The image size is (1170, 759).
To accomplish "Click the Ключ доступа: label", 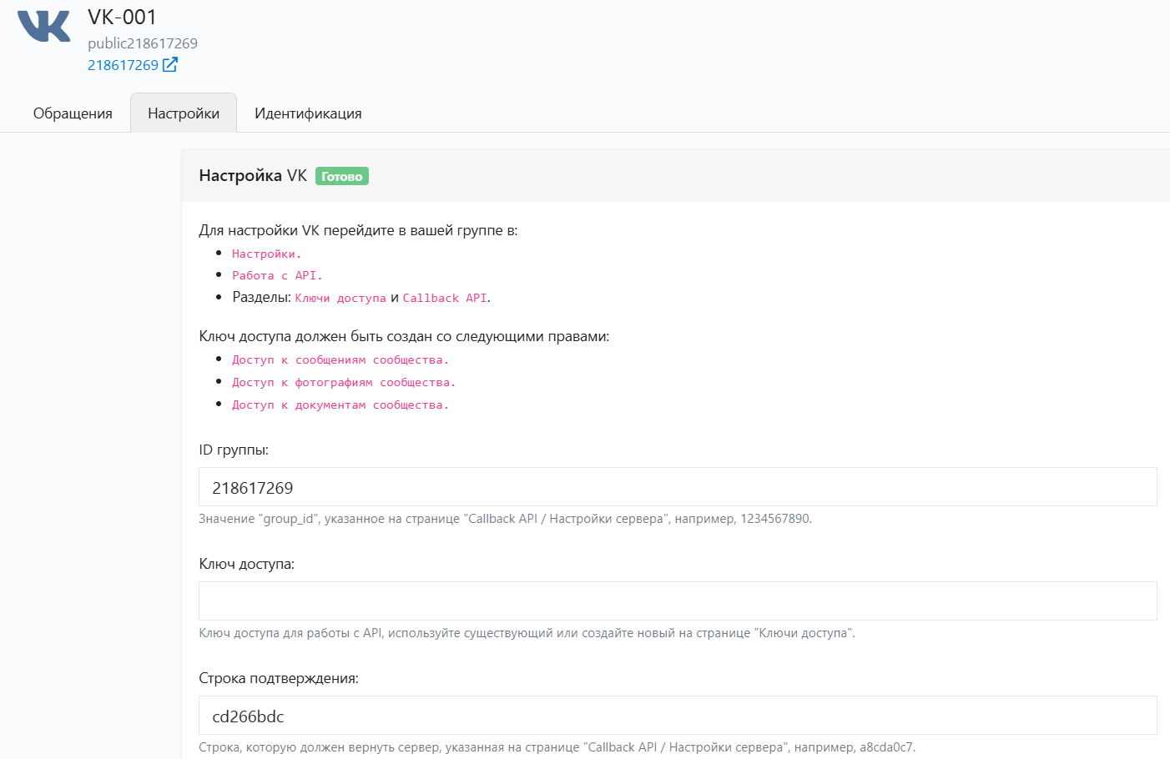I will tap(247, 564).
